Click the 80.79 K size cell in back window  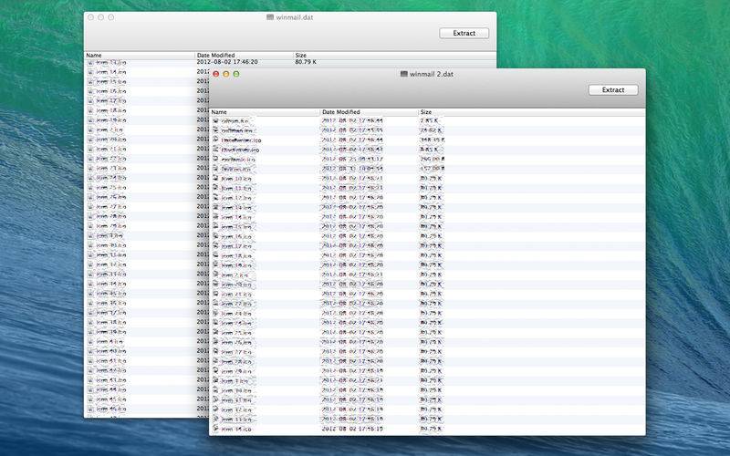[306, 62]
